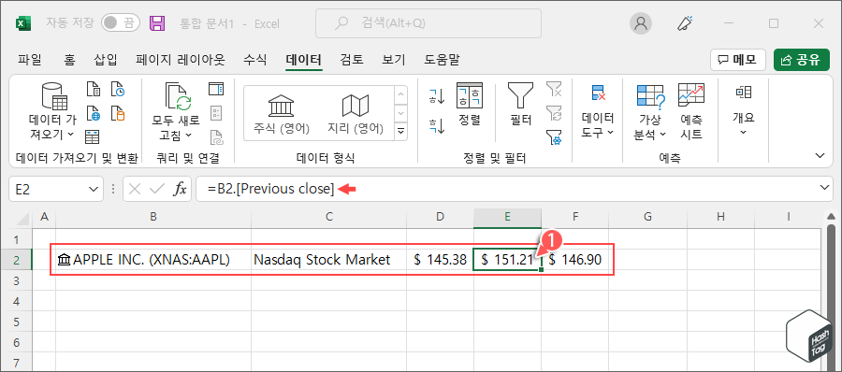Image resolution: width=842 pixels, height=372 pixels.
Task: Select cell APPLE INC. (XNAS:AAPL)
Action: click(153, 260)
